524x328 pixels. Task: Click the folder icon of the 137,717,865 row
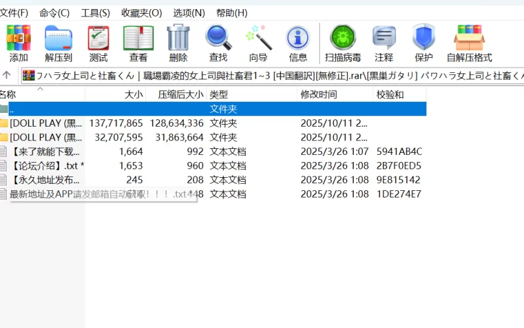click(4, 123)
